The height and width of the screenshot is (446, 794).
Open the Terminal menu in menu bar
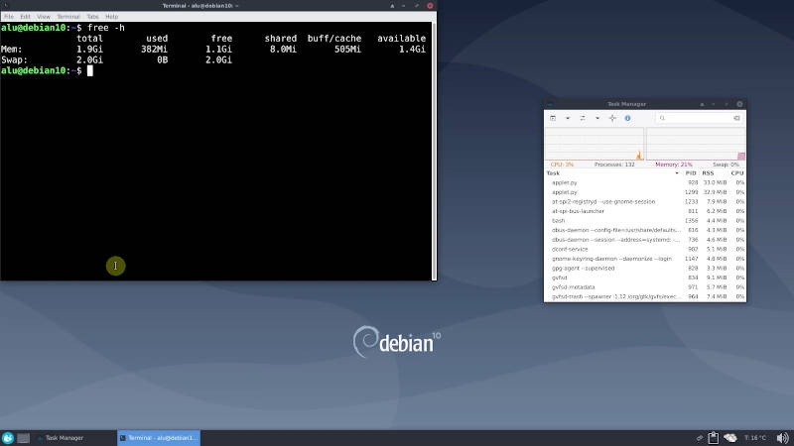(68, 17)
